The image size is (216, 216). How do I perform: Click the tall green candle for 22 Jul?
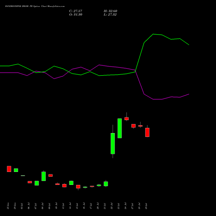[113, 143]
